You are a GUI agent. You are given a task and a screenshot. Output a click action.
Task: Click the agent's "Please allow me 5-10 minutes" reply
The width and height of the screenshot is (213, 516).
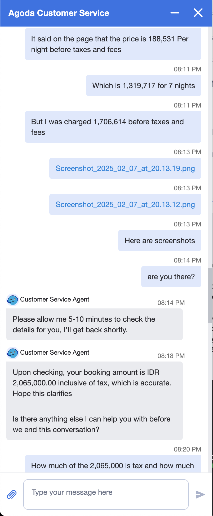click(95, 324)
